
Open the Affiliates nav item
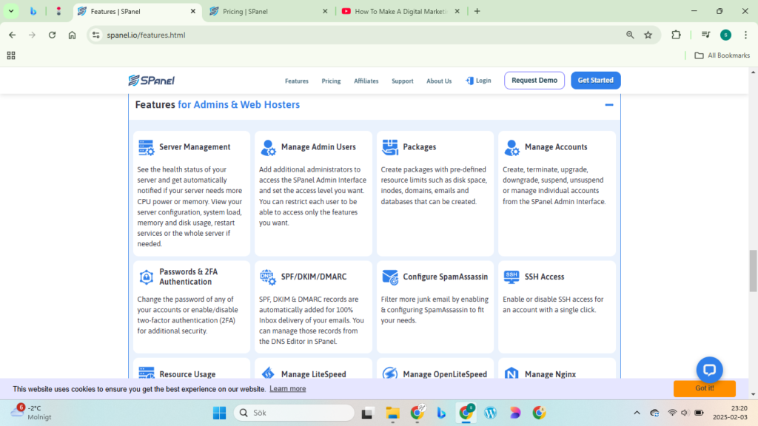(x=366, y=81)
